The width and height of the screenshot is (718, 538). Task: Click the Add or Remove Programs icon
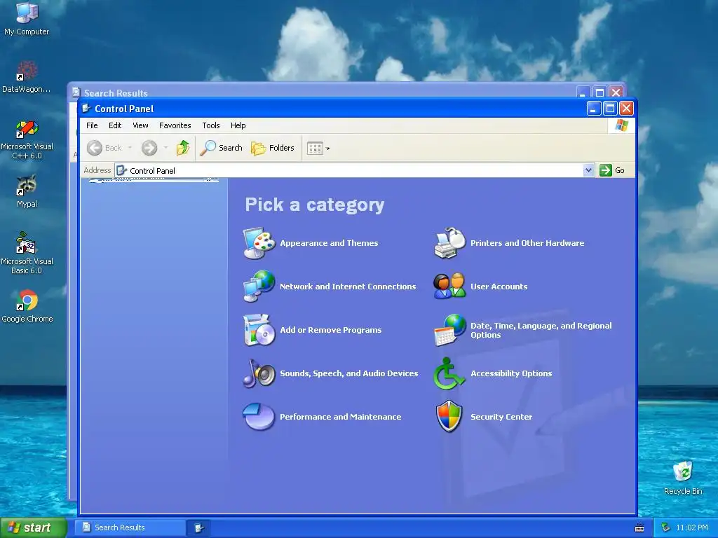259,330
